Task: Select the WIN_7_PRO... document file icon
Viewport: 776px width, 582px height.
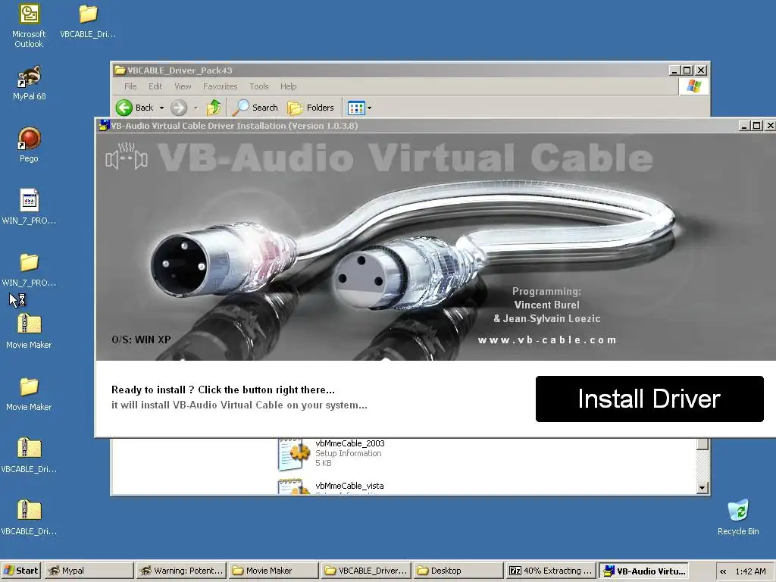Action: [x=30, y=207]
